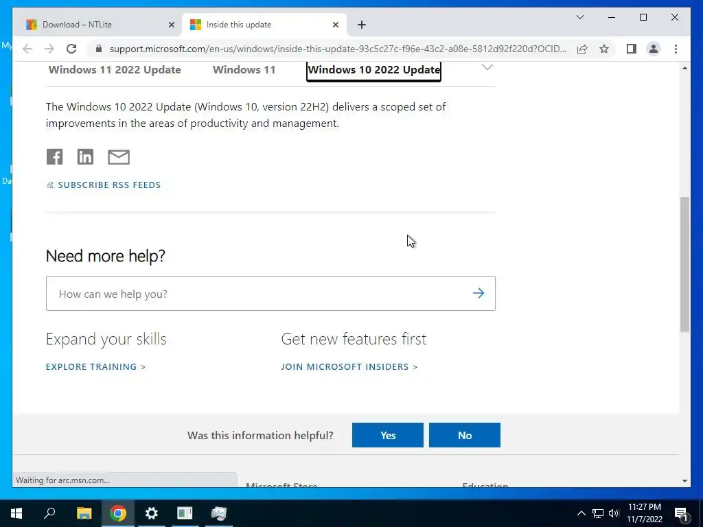Open the volume control tray icon
703x527 pixels.
tap(614, 513)
